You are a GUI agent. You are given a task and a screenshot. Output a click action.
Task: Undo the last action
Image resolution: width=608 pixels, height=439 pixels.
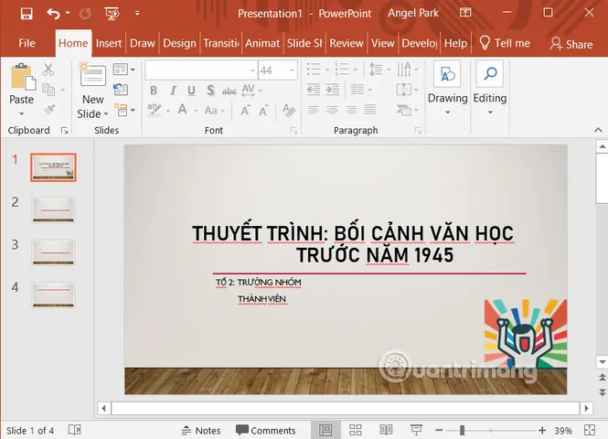54,14
